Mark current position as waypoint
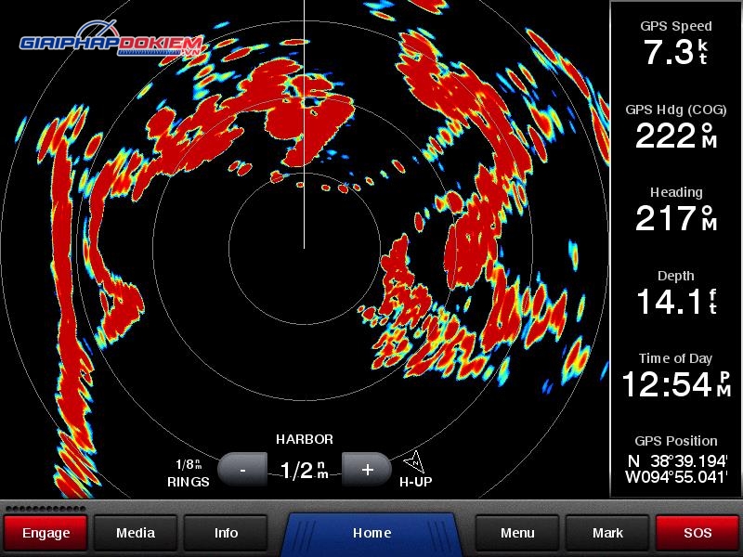The image size is (743, 557). coord(607,533)
